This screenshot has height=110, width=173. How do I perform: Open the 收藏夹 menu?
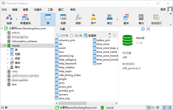[38, 10]
